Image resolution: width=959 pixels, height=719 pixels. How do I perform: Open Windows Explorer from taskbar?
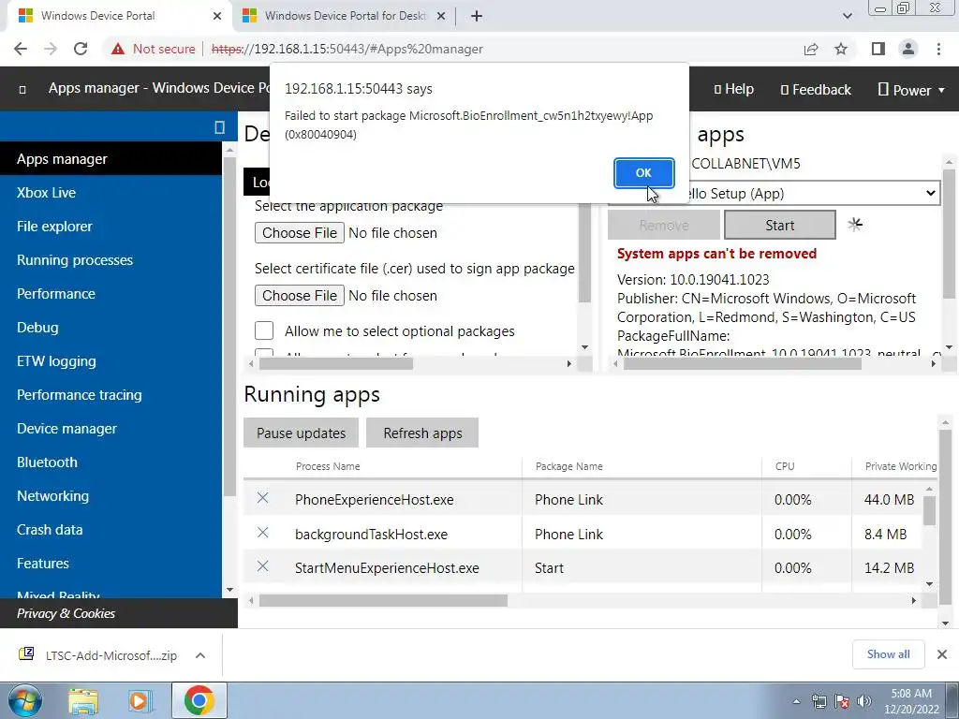(83, 701)
